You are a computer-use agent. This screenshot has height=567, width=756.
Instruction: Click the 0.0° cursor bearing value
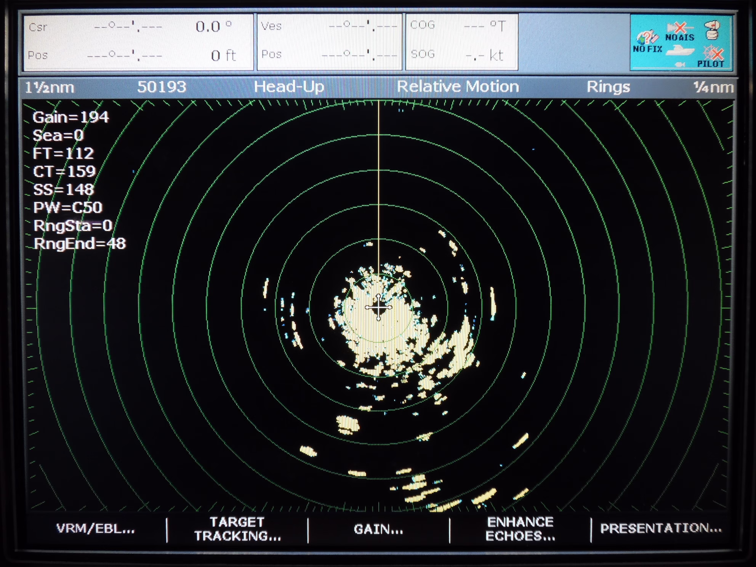coord(214,27)
